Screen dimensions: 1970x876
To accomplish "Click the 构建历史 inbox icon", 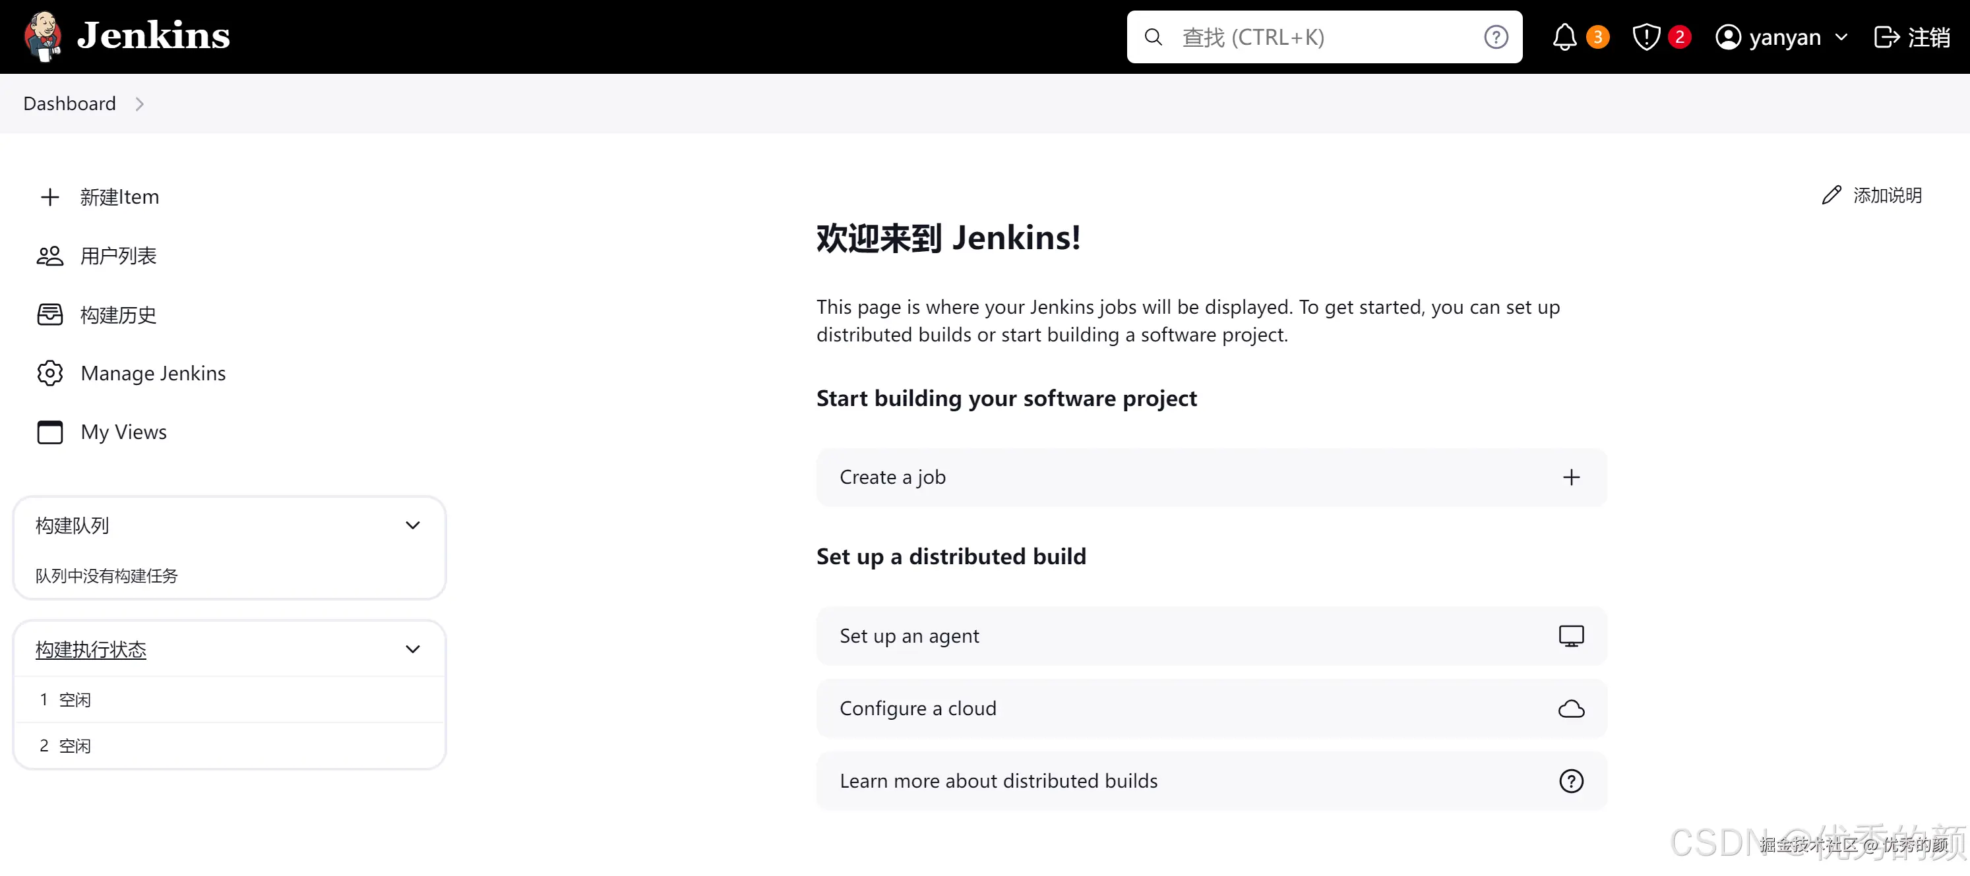I will (x=49, y=314).
